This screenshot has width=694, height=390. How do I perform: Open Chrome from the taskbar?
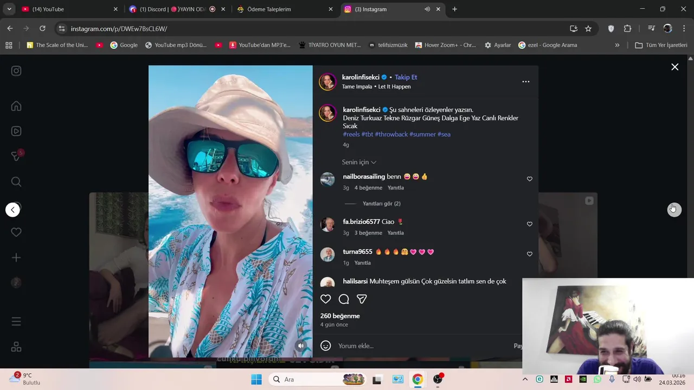point(417,379)
